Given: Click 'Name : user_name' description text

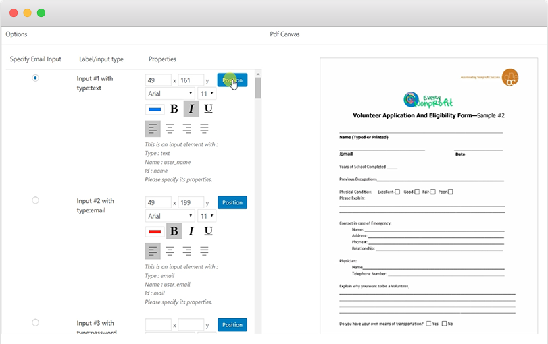Looking at the screenshot, I should point(168,162).
